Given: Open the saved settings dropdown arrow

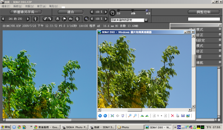Looking at the screenshot, I should tap(146, 20).
